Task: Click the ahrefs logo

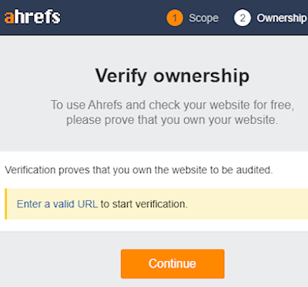Action: [x=32, y=17]
